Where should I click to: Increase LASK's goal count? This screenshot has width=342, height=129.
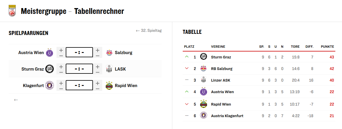[98, 66]
